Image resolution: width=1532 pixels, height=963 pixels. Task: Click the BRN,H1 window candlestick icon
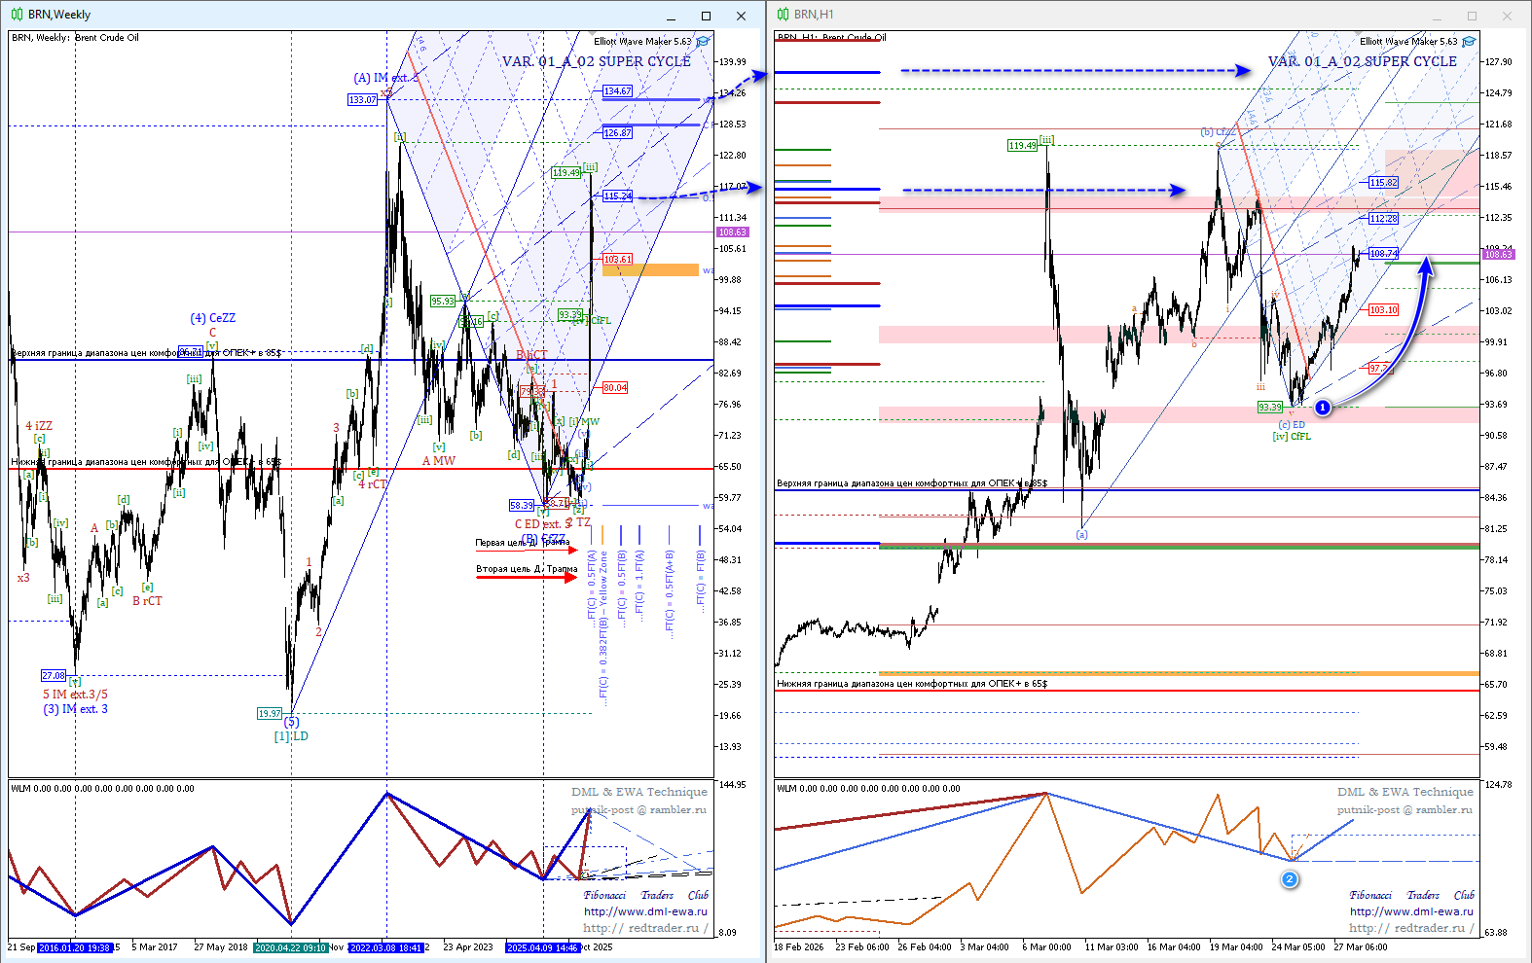point(783,15)
